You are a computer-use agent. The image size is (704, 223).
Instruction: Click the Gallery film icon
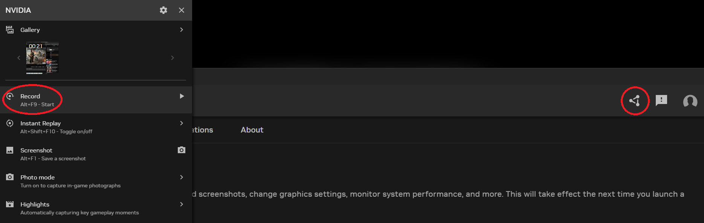coord(10,30)
